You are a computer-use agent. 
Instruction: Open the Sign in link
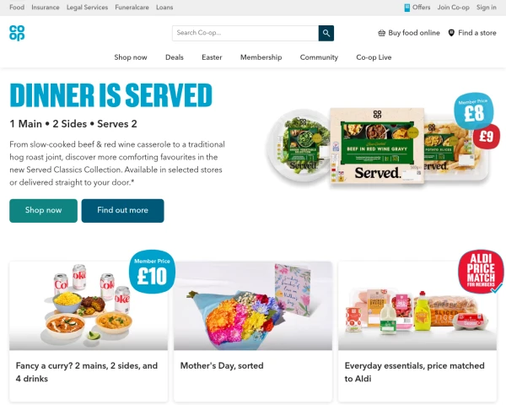tap(487, 8)
